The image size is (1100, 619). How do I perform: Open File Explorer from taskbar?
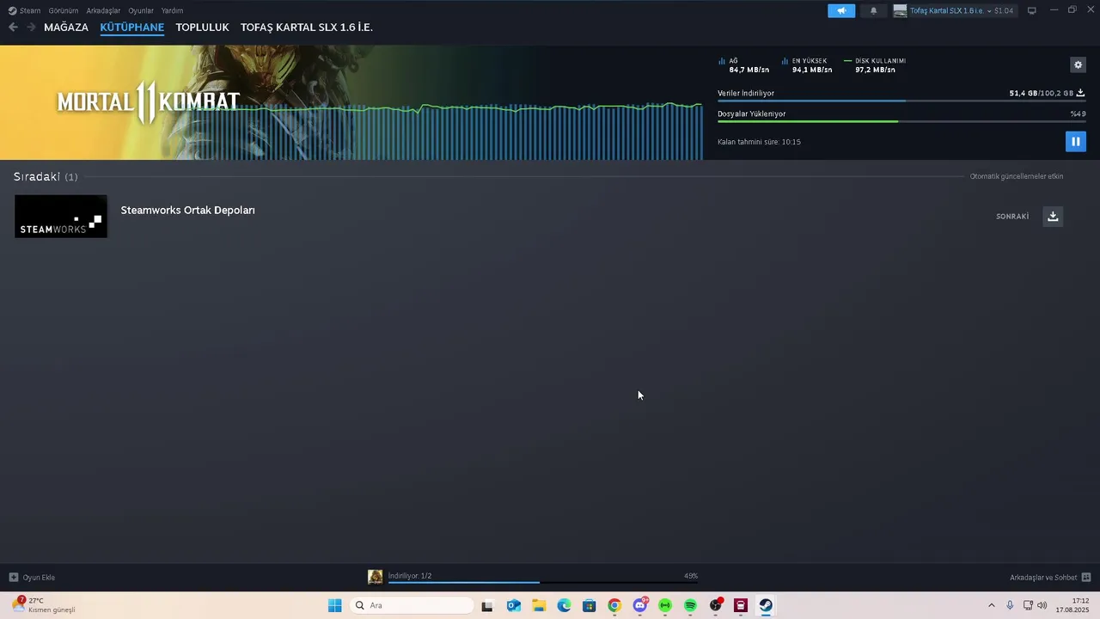[539, 606]
